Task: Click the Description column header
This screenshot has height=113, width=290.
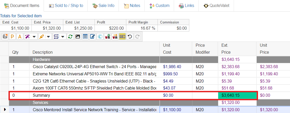Action: (x=43, y=52)
